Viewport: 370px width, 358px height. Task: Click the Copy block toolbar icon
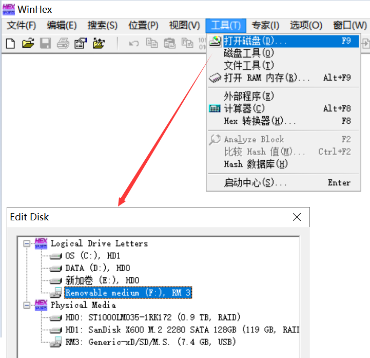(x=152, y=43)
